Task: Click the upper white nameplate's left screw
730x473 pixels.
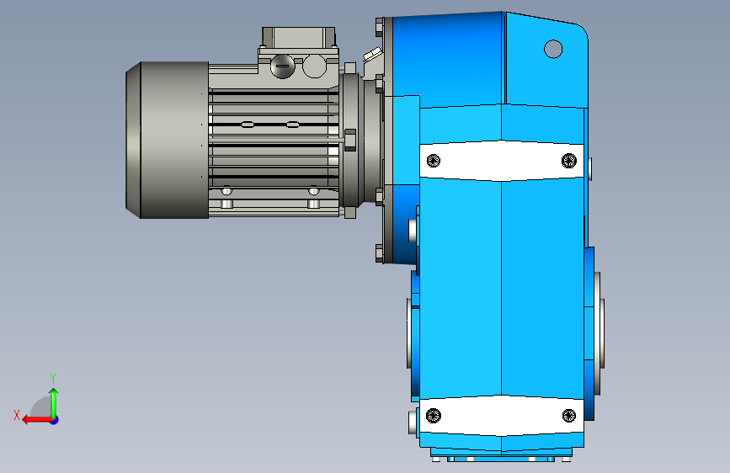Action: coord(434,161)
